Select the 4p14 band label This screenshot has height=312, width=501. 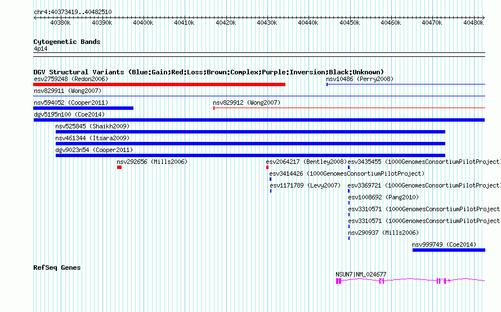41,48
